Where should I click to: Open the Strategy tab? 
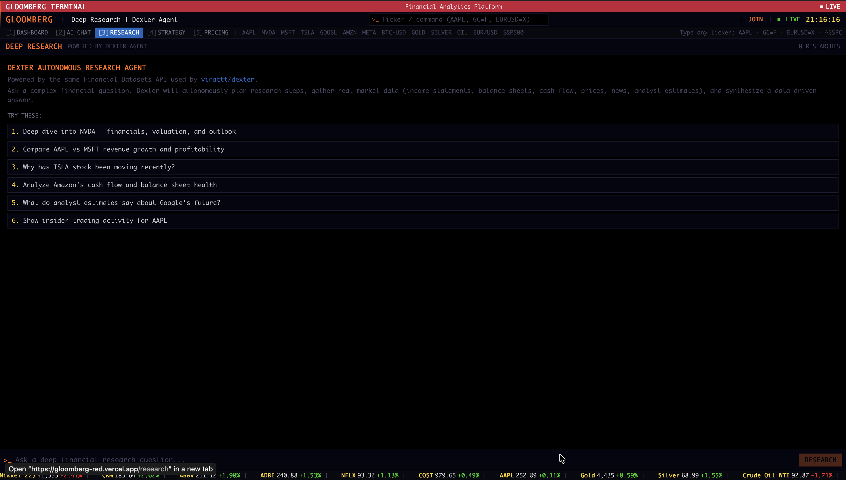166,32
